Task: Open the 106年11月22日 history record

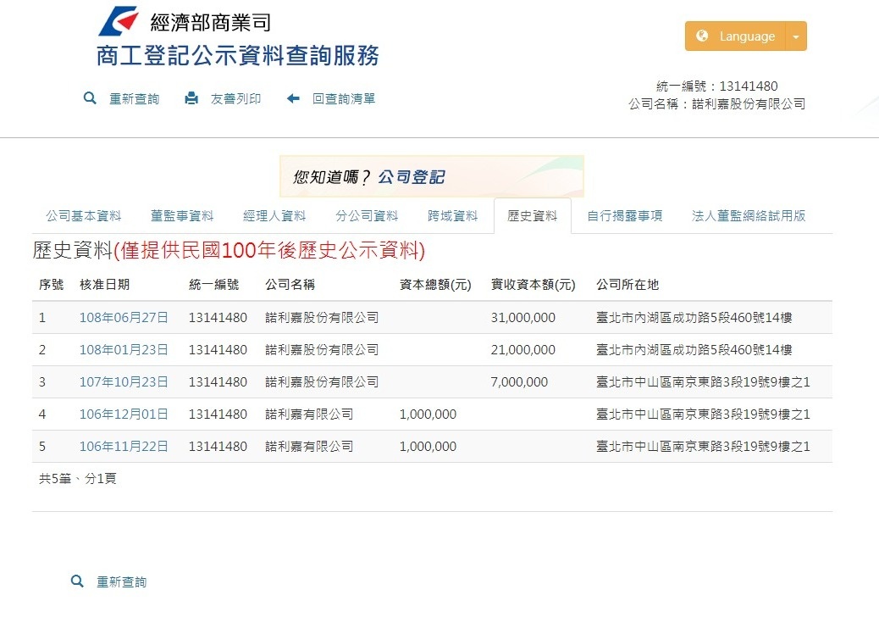Action: (124, 447)
